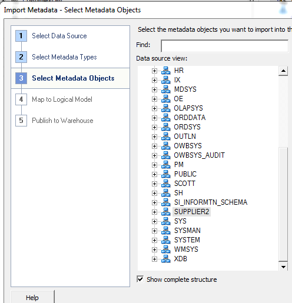Click the XDB schema icon
This screenshot has width=292, height=303.
coord(166,259)
